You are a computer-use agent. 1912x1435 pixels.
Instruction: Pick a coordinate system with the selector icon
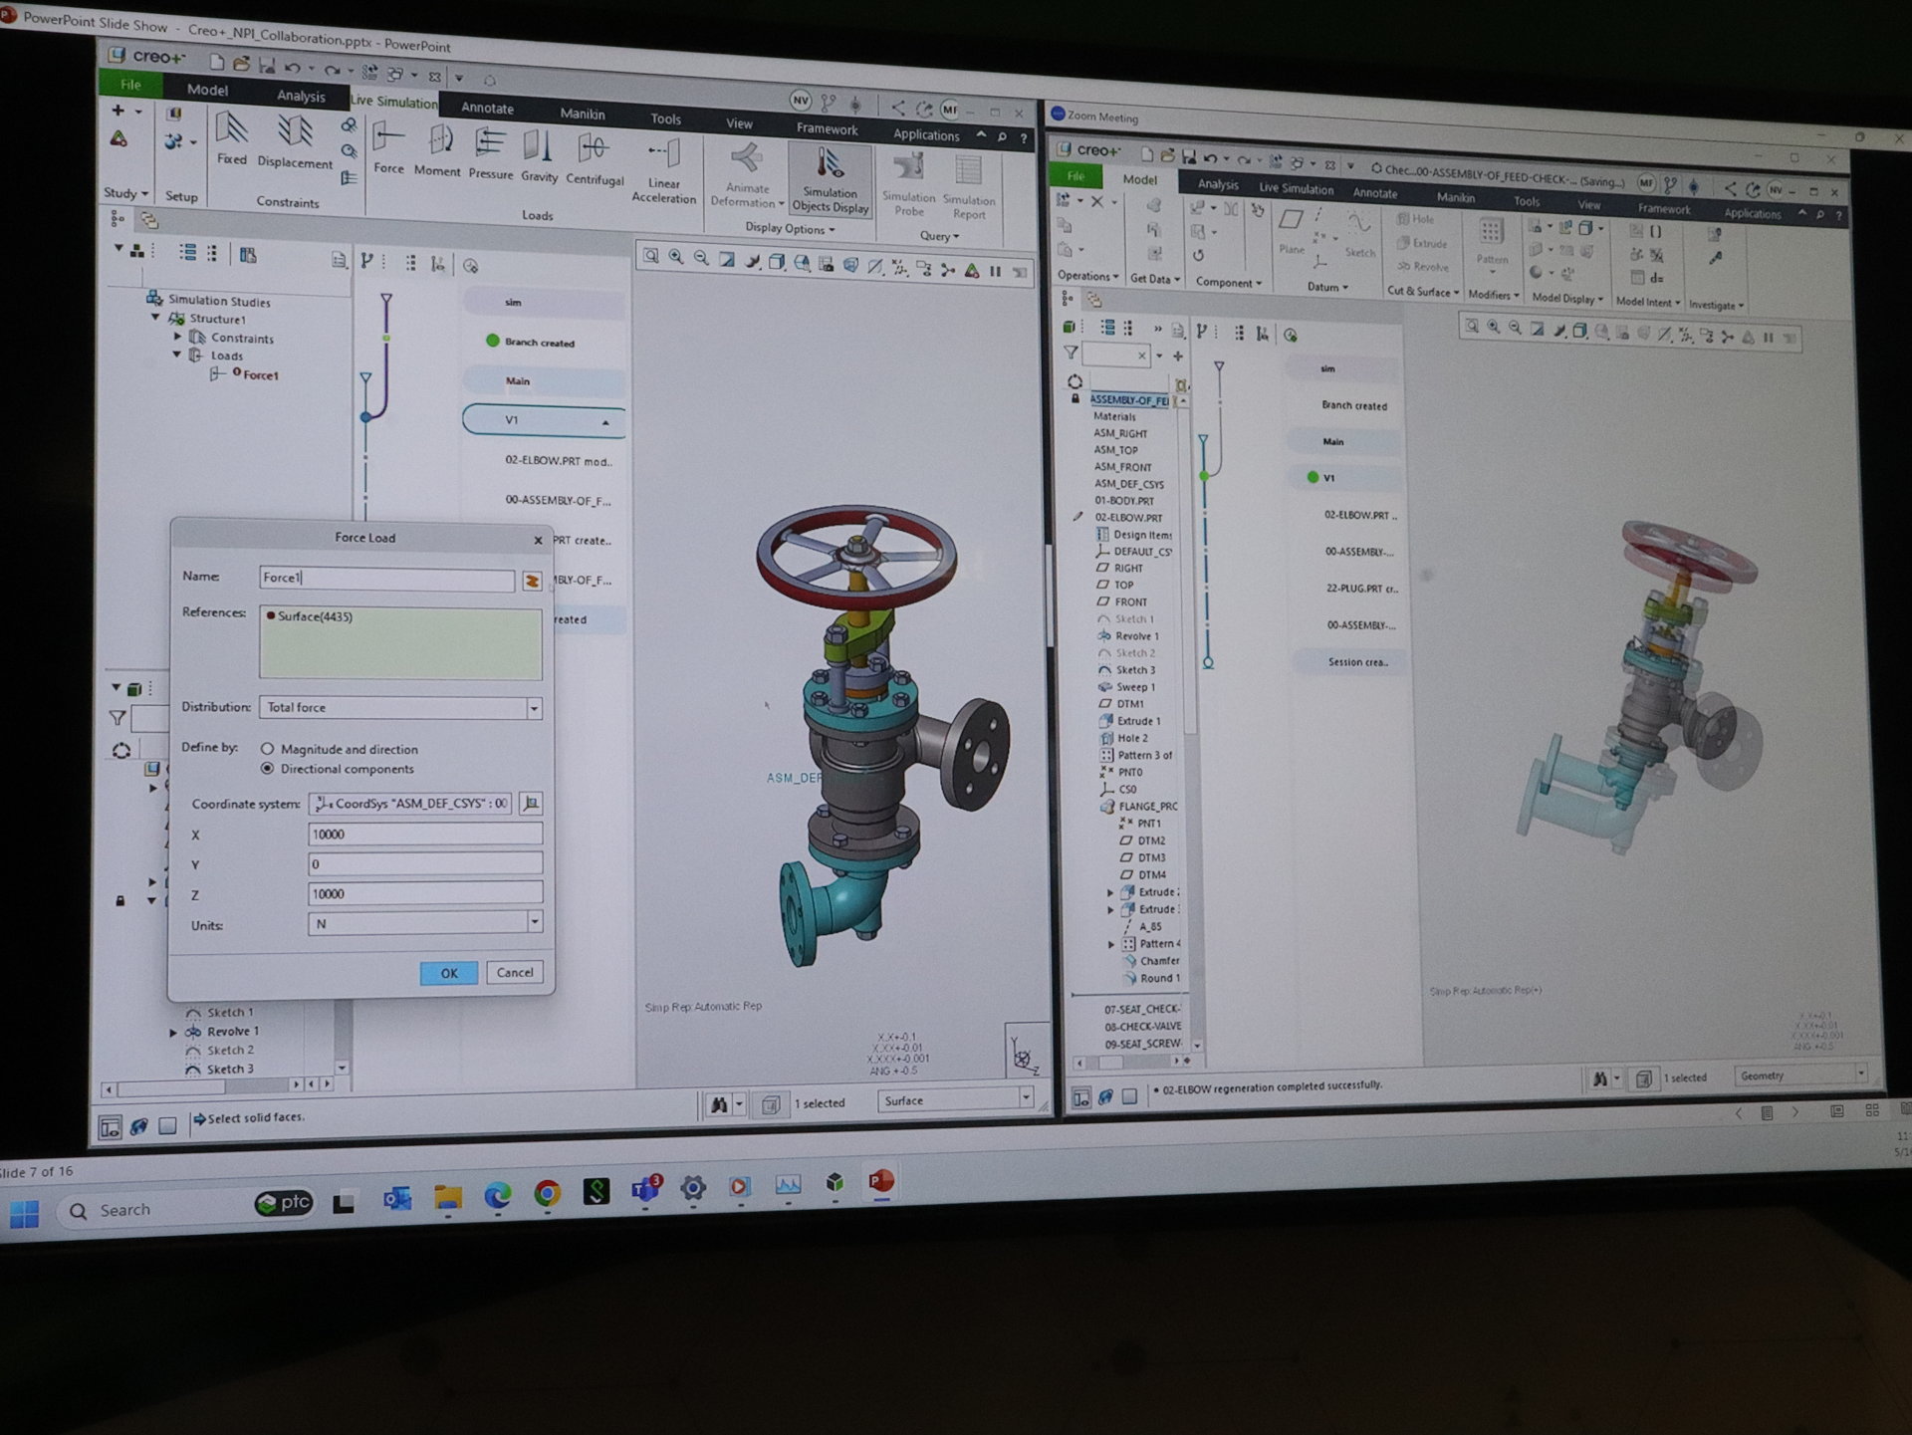click(x=531, y=804)
